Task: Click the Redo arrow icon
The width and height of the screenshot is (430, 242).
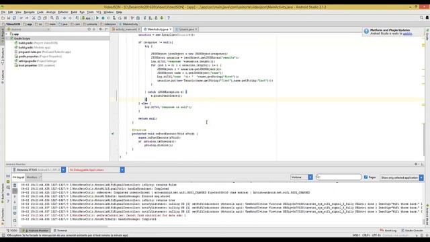Action: point(27,18)
